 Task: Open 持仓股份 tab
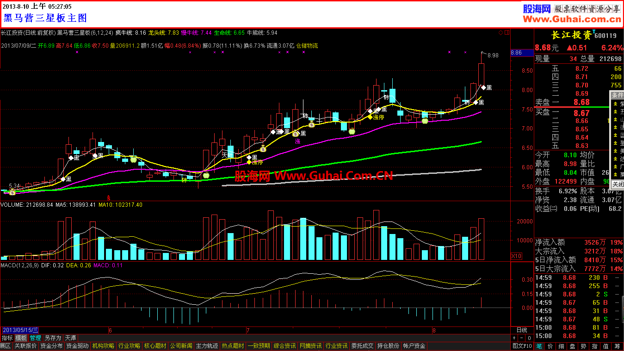(x=388, y=346)
